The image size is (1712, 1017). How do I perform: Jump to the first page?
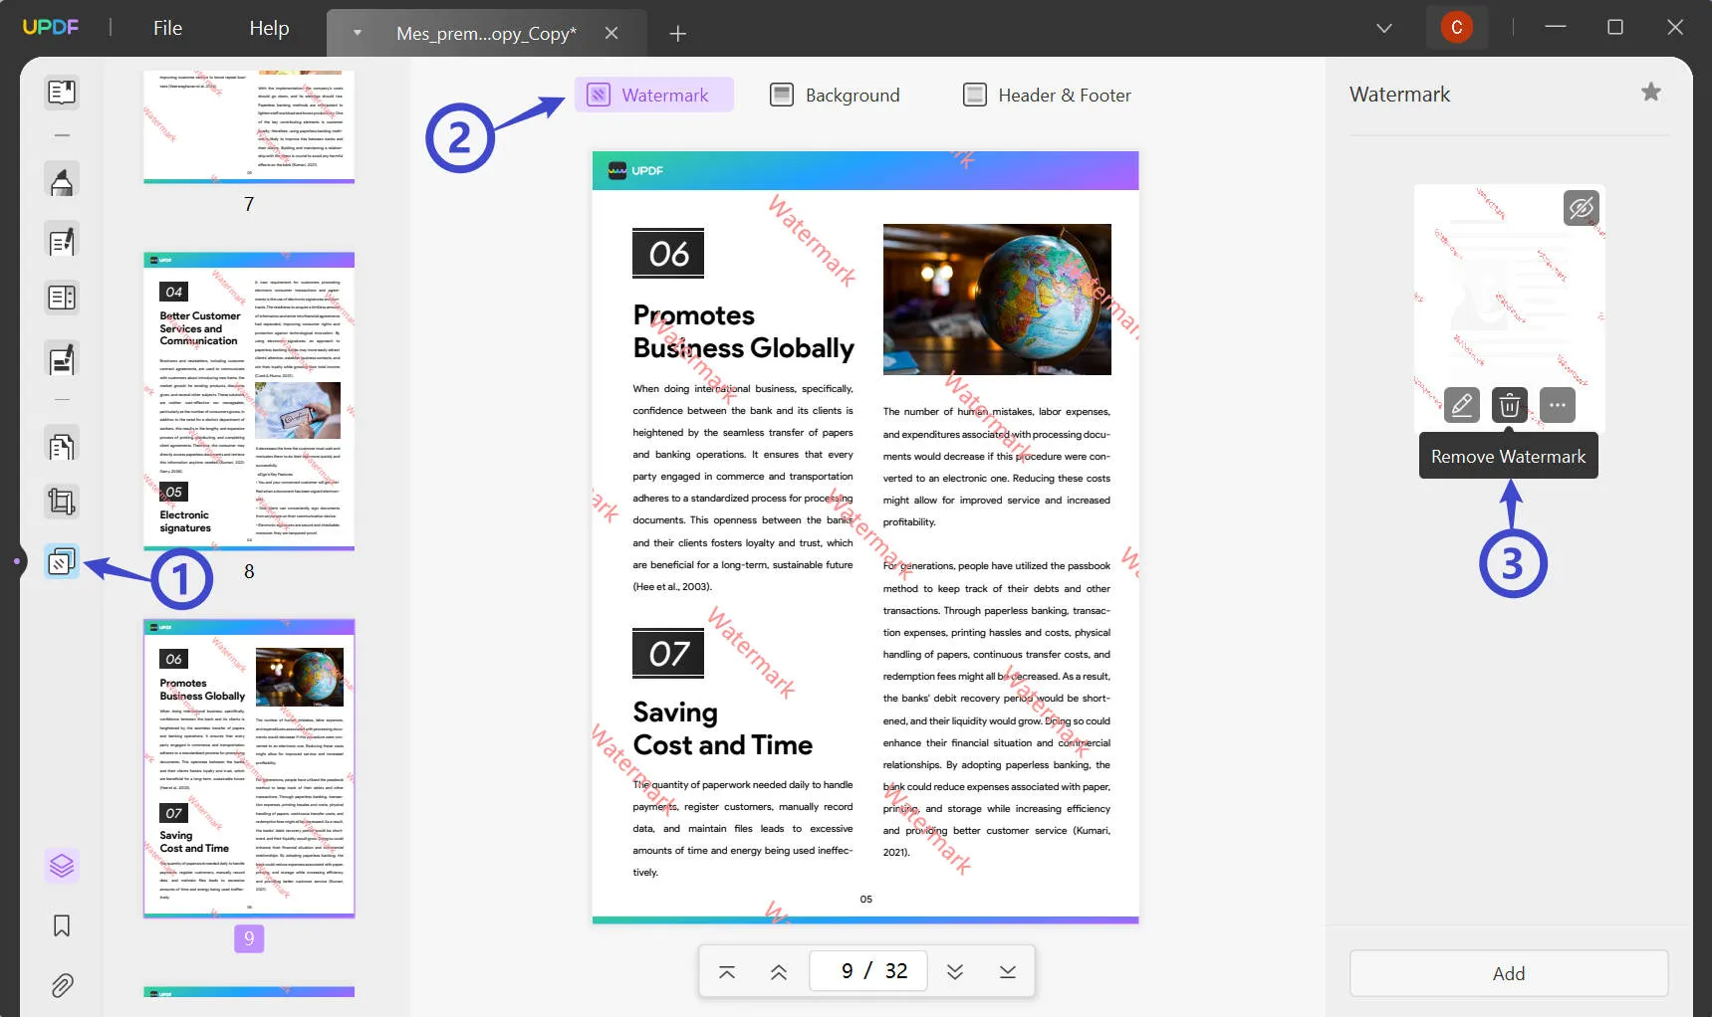click(727, 971)
